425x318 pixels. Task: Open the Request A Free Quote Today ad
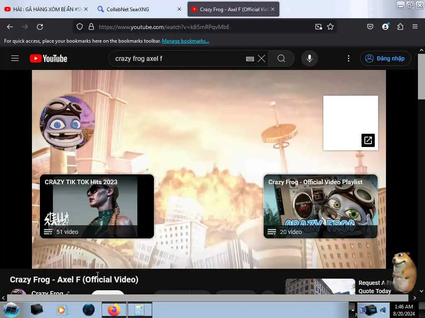pyautogui.click(x=375, y=287)
